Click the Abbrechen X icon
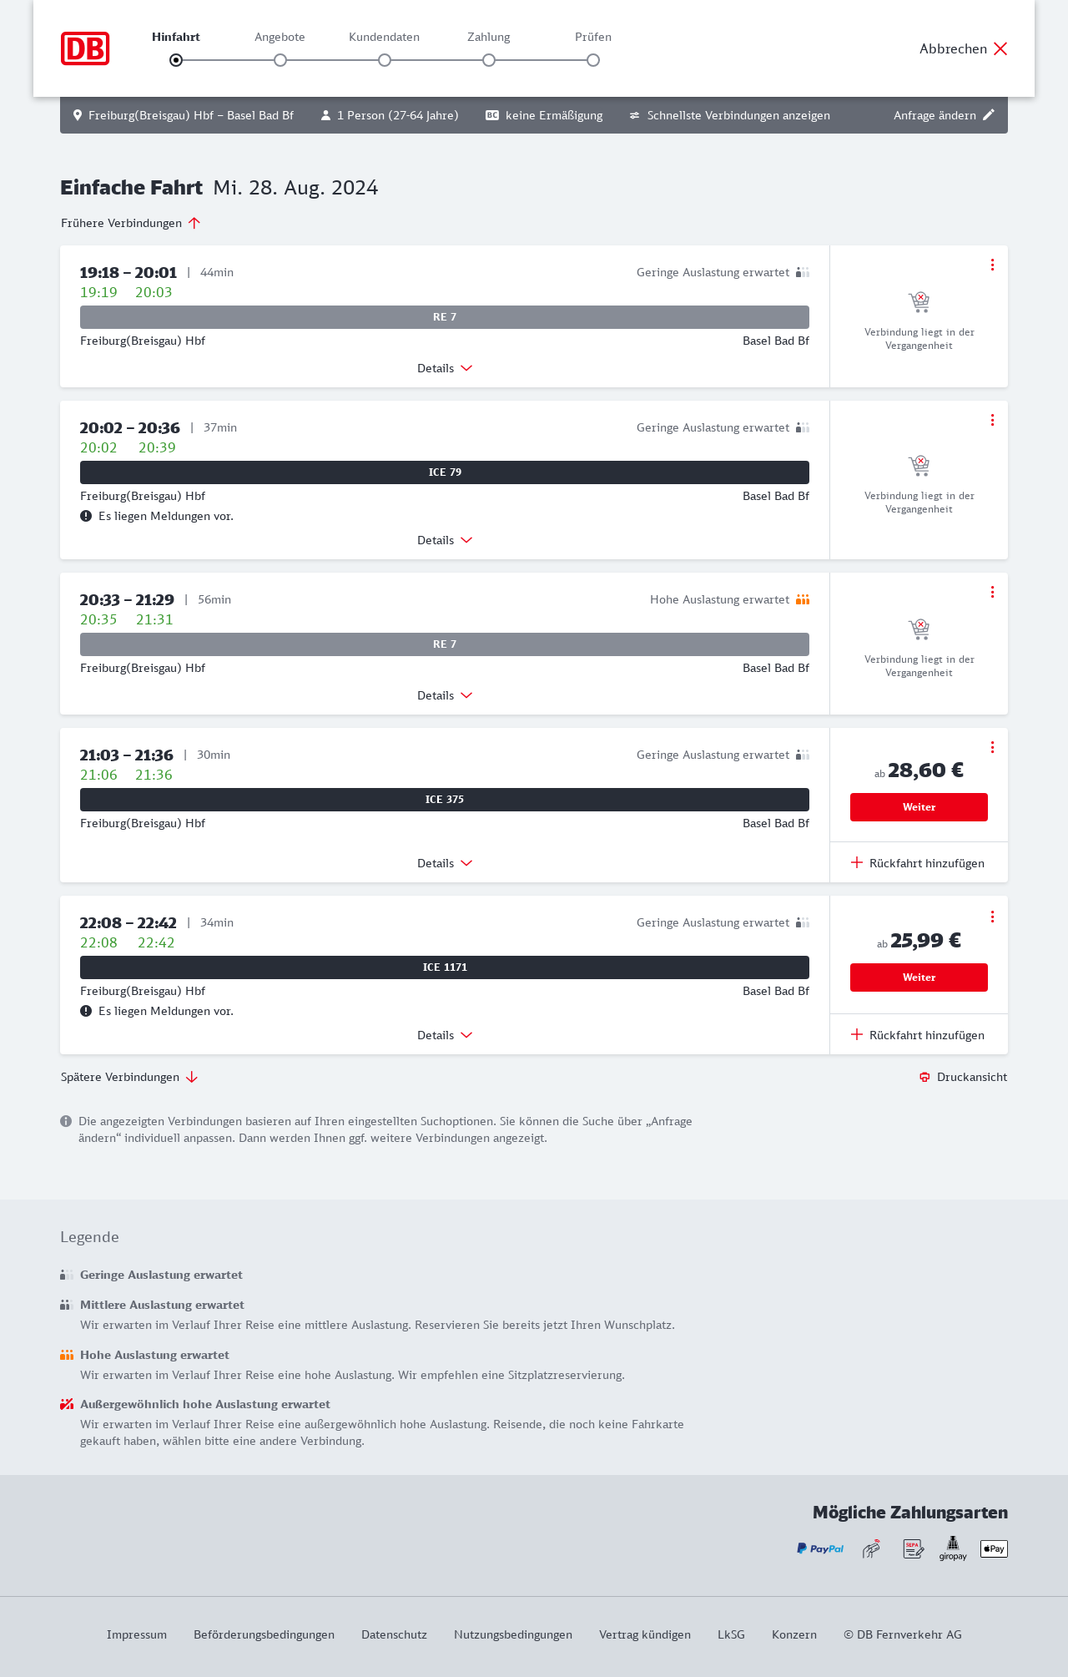Screen dimensions: 1068x1677 tap(1000, 48)
